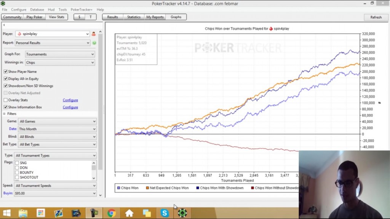Open the Tools menu
This screenshot has width=390, height=219.
tap(63, 10)
